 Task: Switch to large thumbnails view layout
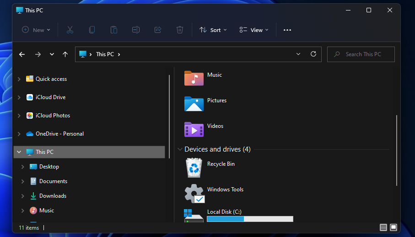coord(393,227)
